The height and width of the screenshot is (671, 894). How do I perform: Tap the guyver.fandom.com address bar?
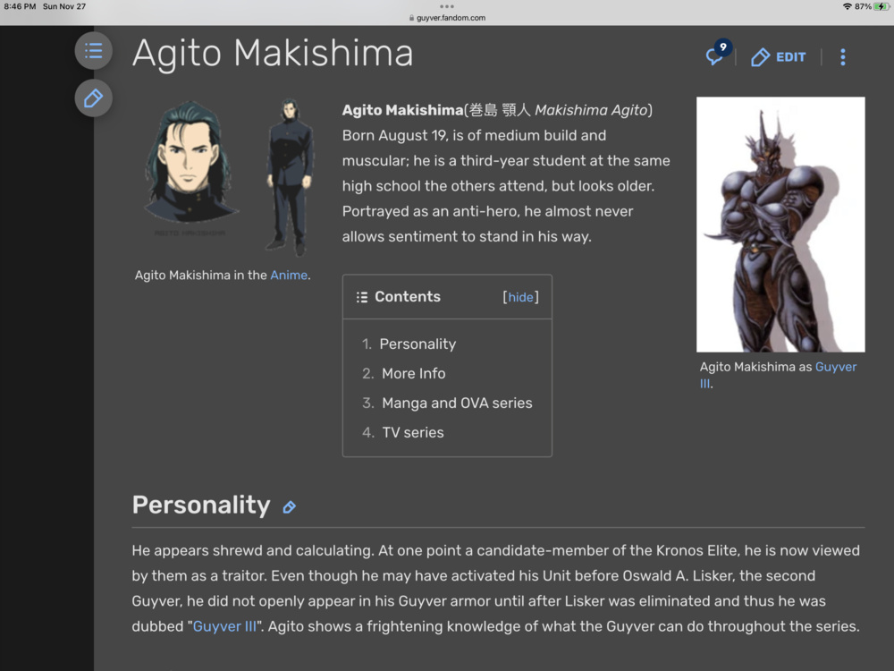tap(447, 18)
